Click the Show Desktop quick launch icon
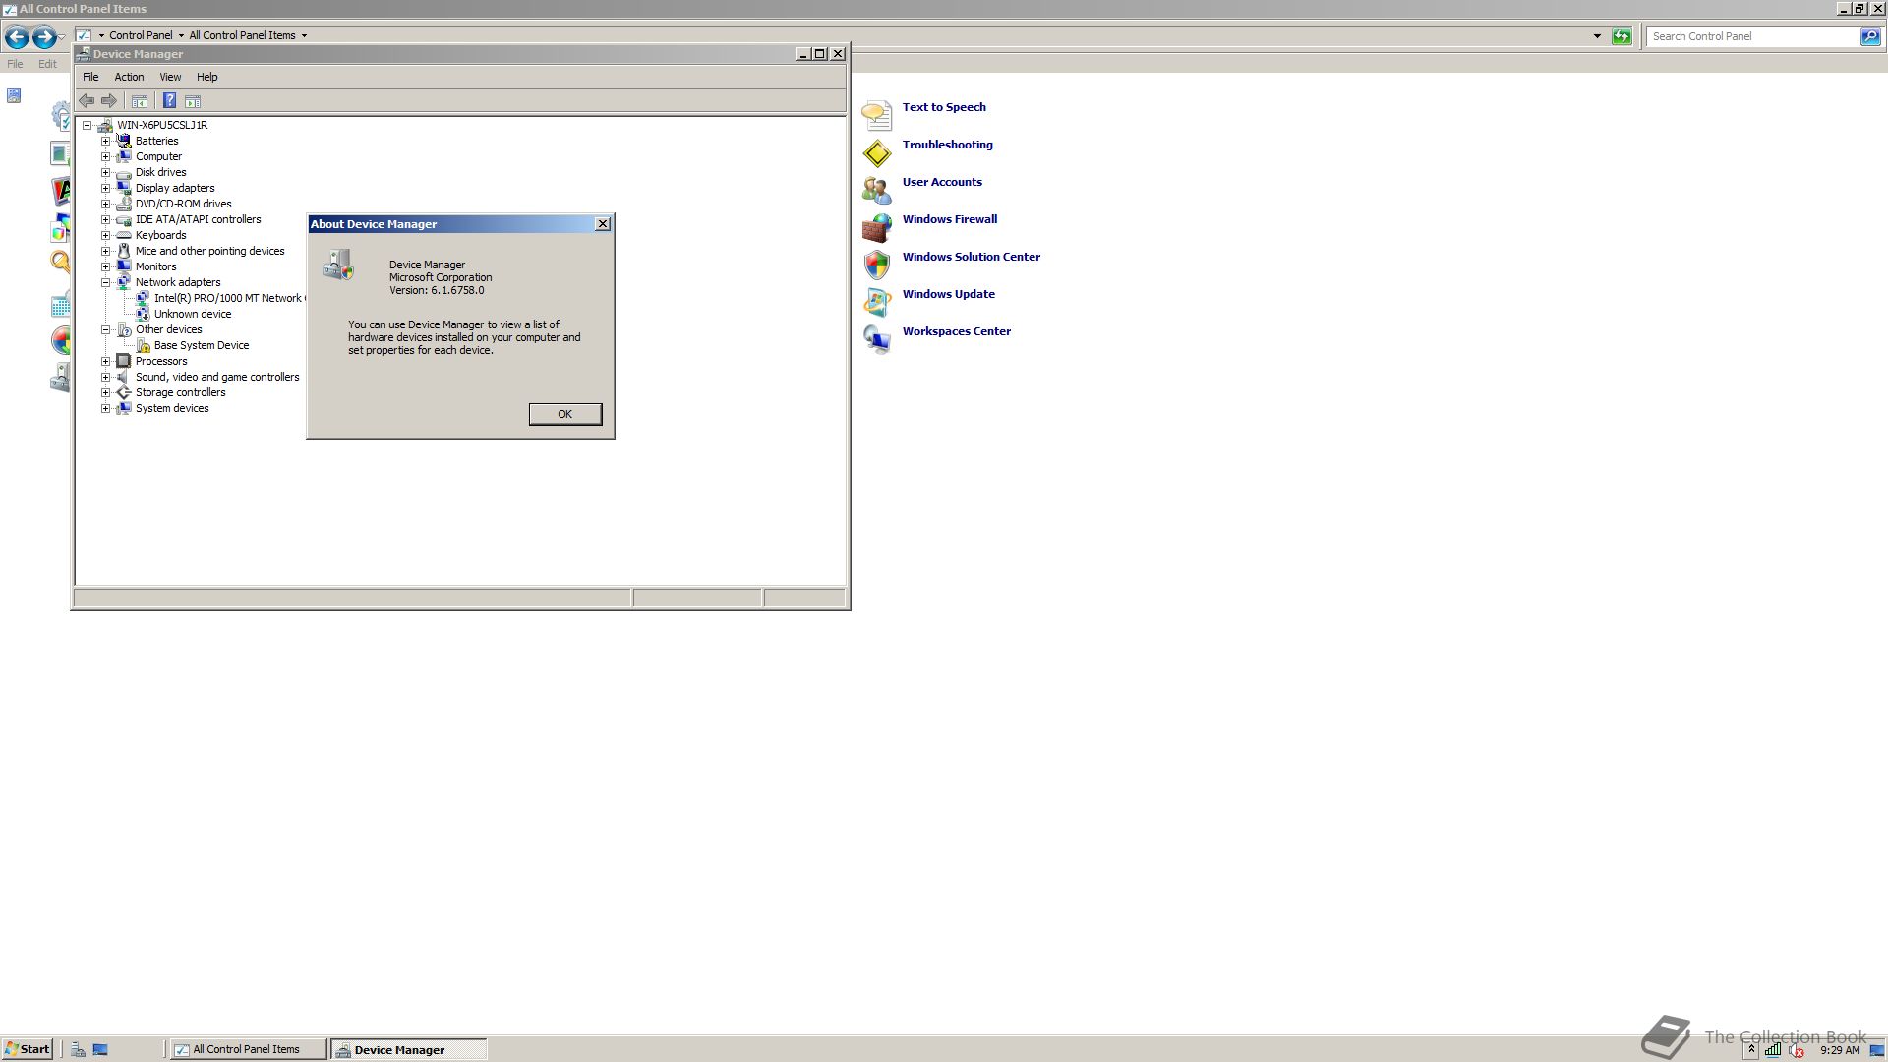The image size is (1888, 1062). (x=100, y=1049)
